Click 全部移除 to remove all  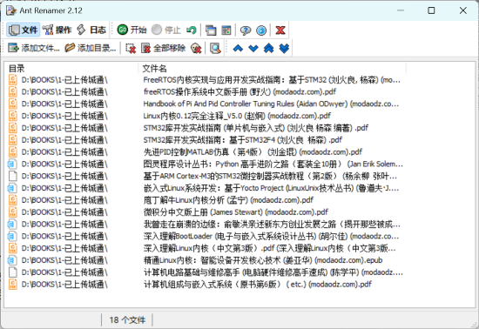point(163,48)
